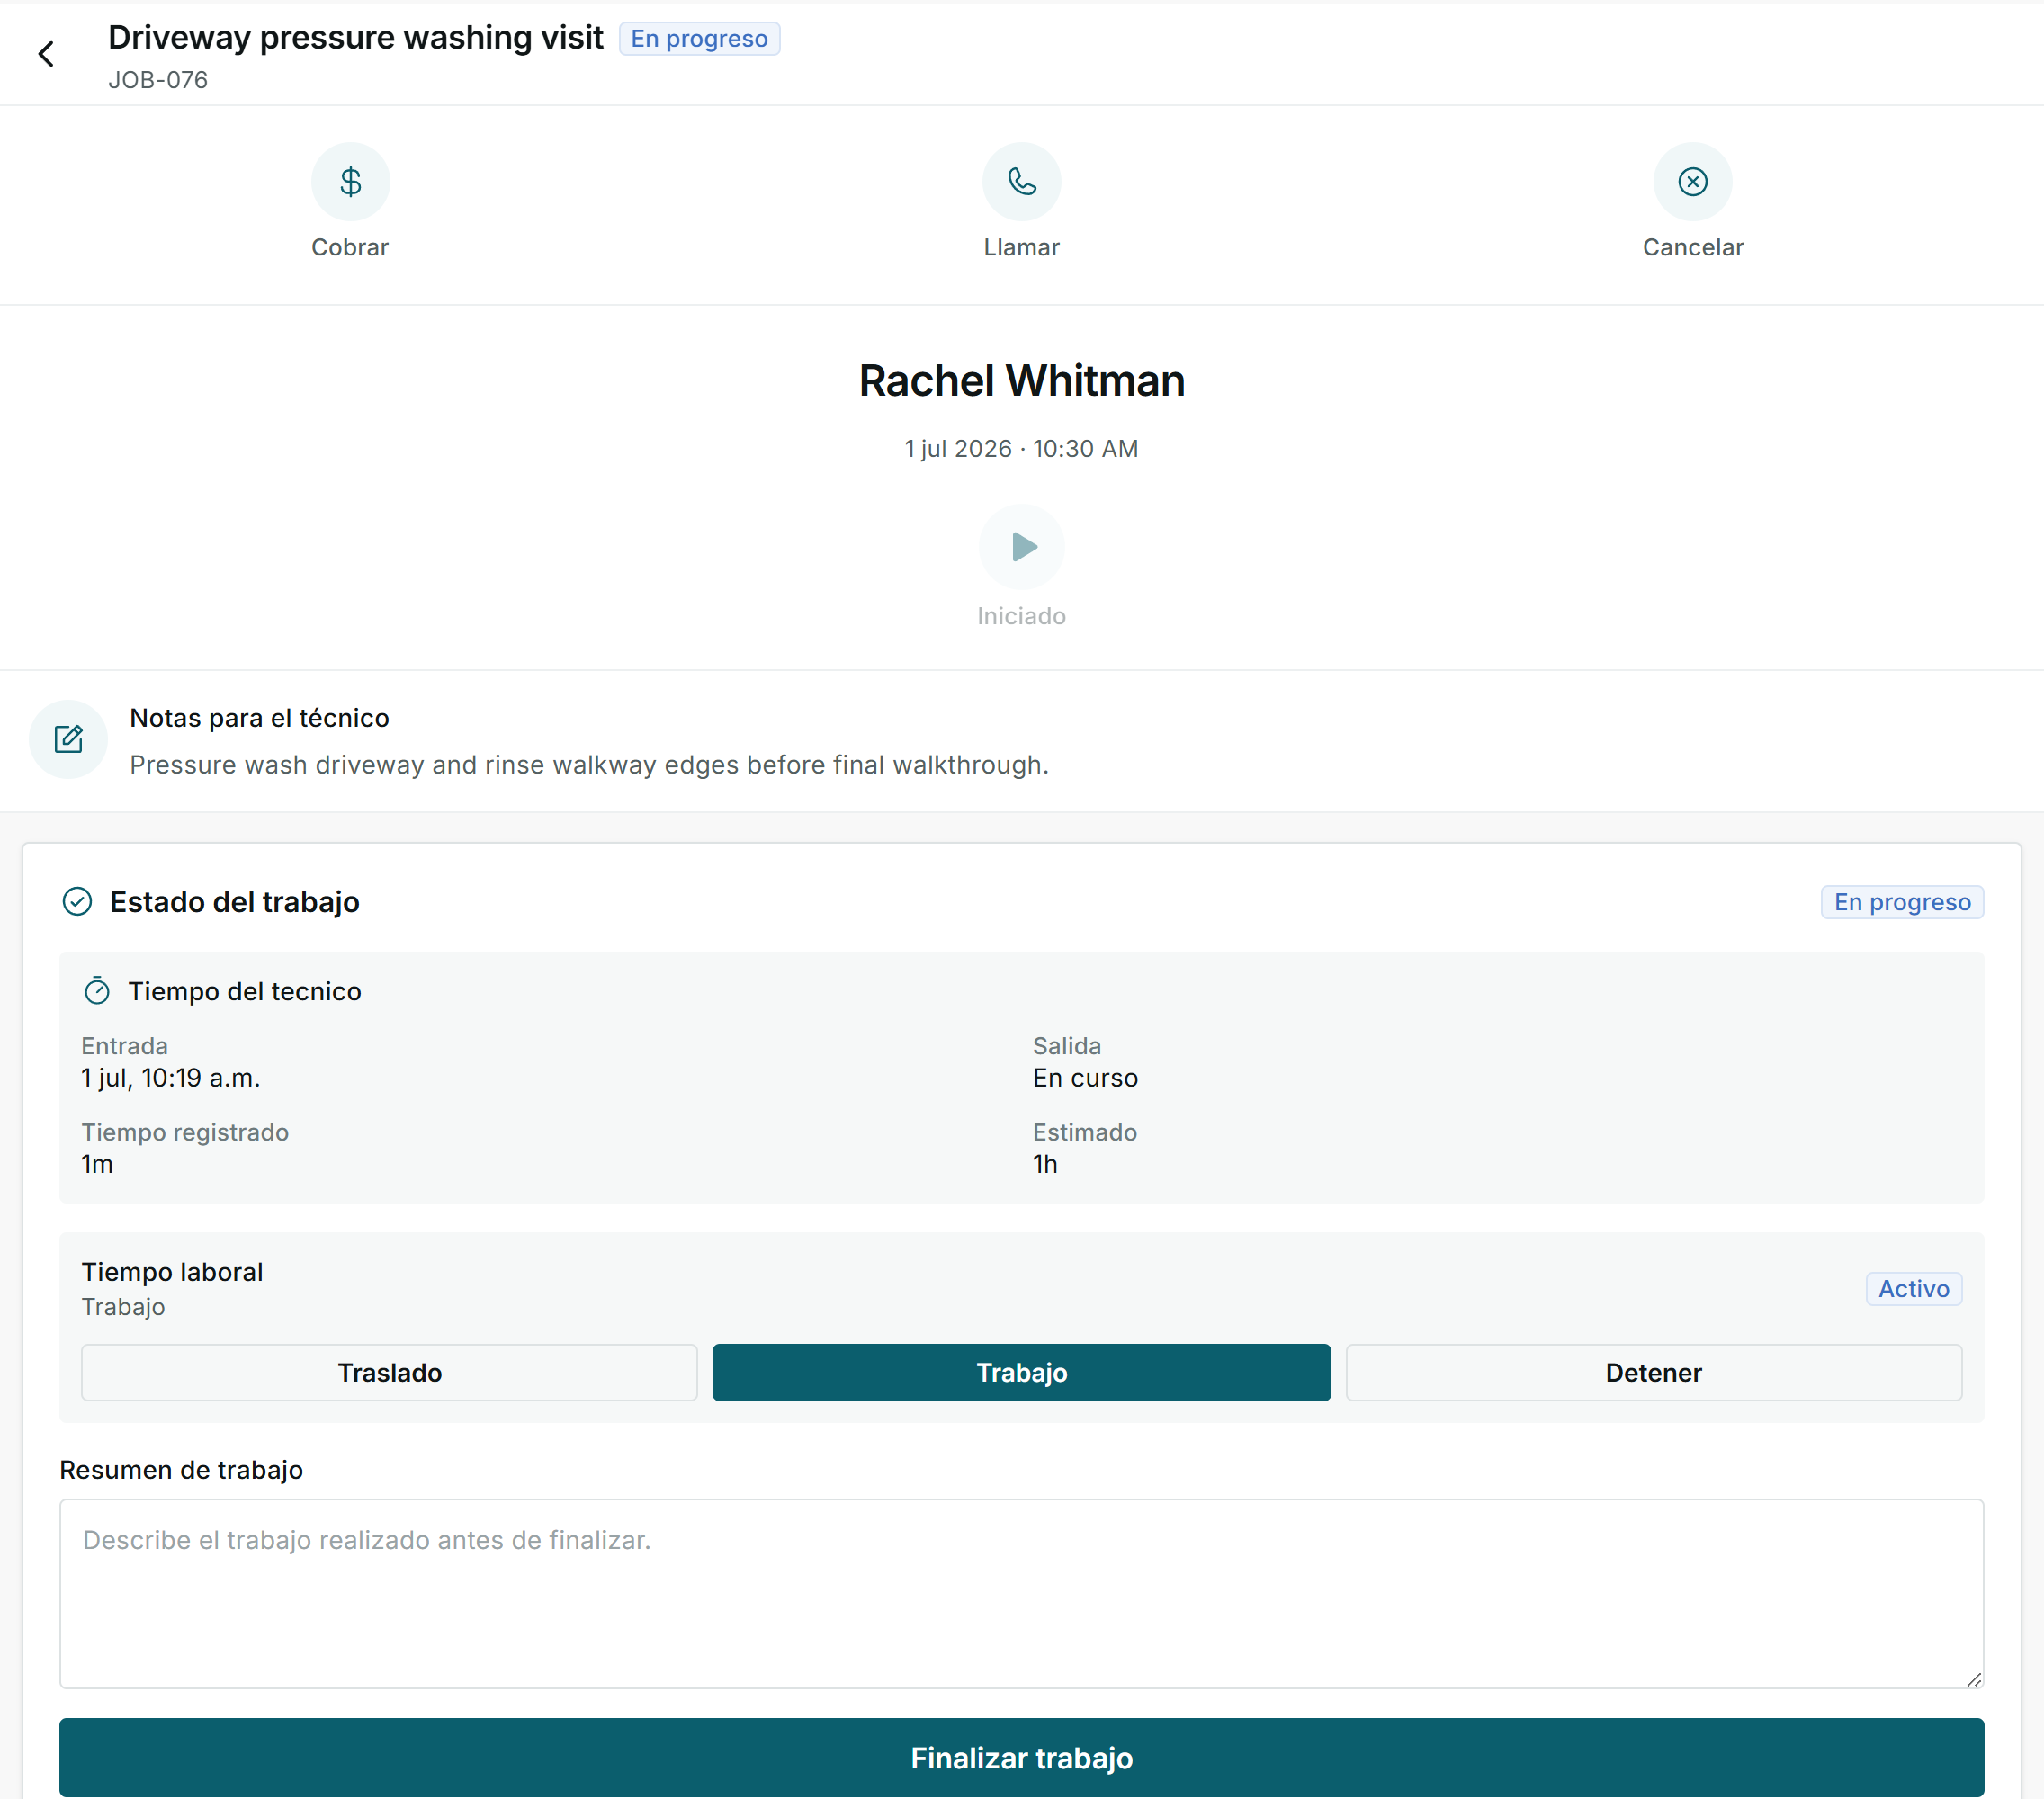The width and height of the screenshot is (2044, 1799).
Task: Click the En progreso badge in Estado card
Action: (1902, 901)
